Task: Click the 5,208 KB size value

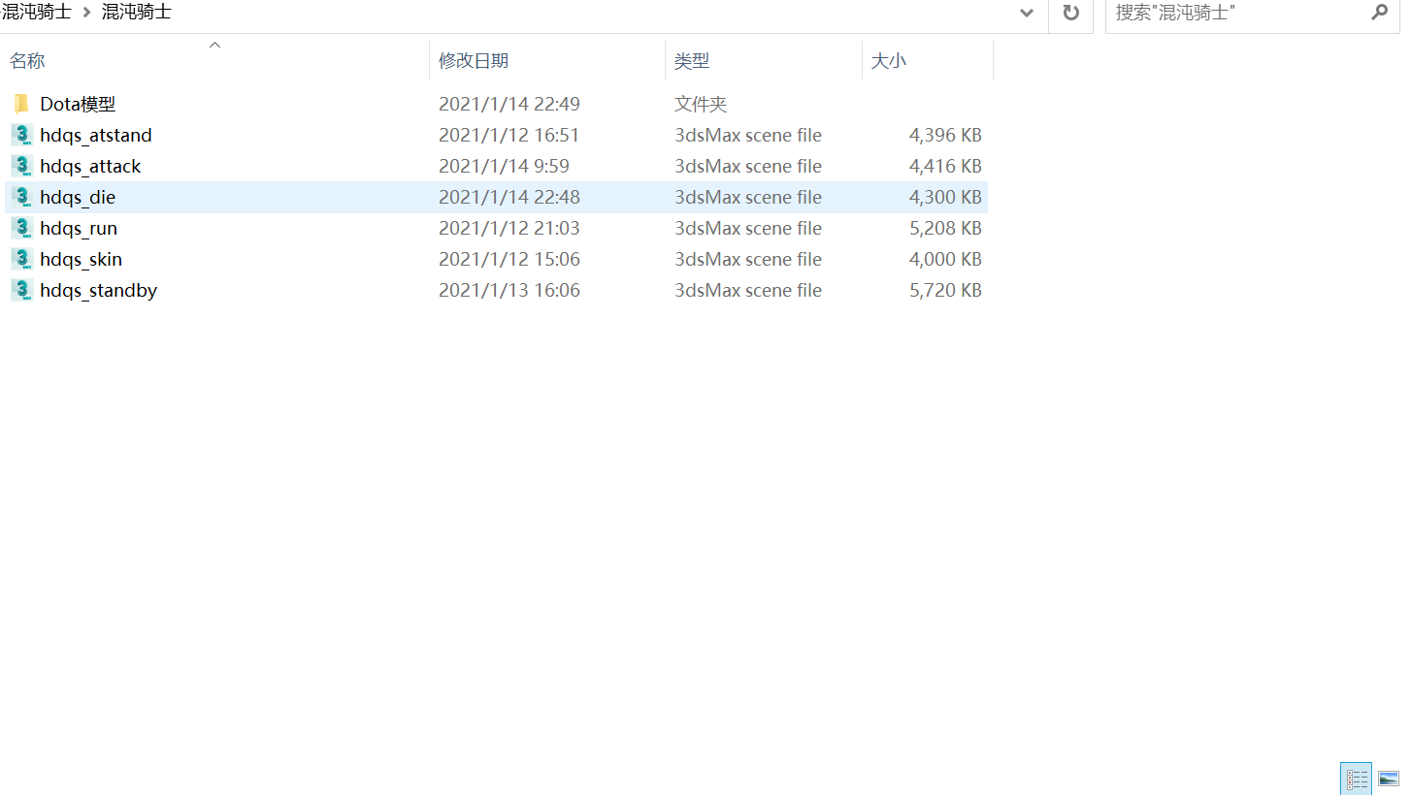Action: [x=945, y=228]
